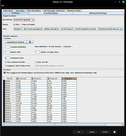This screenshot has height=136, width=126.
Task: Click scrollbar right arrow
Action: [123, 125]
